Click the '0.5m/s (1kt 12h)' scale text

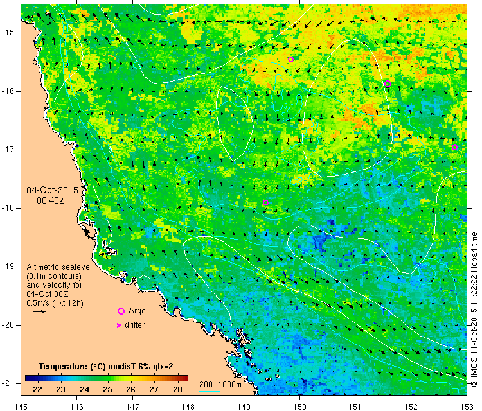point(55,303)
